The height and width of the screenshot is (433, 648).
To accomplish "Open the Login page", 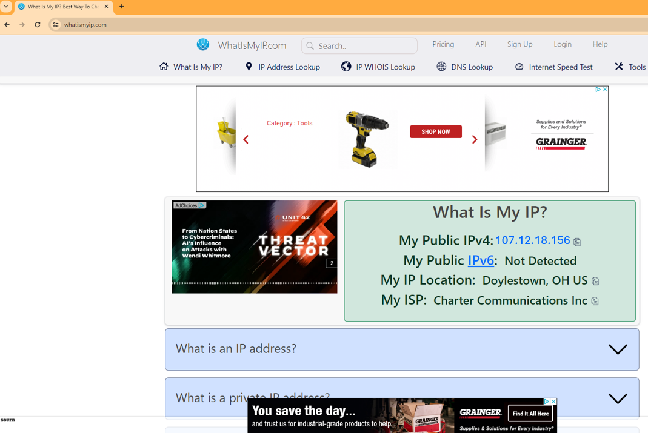I will pyautogui.click(x=563, y=44).
